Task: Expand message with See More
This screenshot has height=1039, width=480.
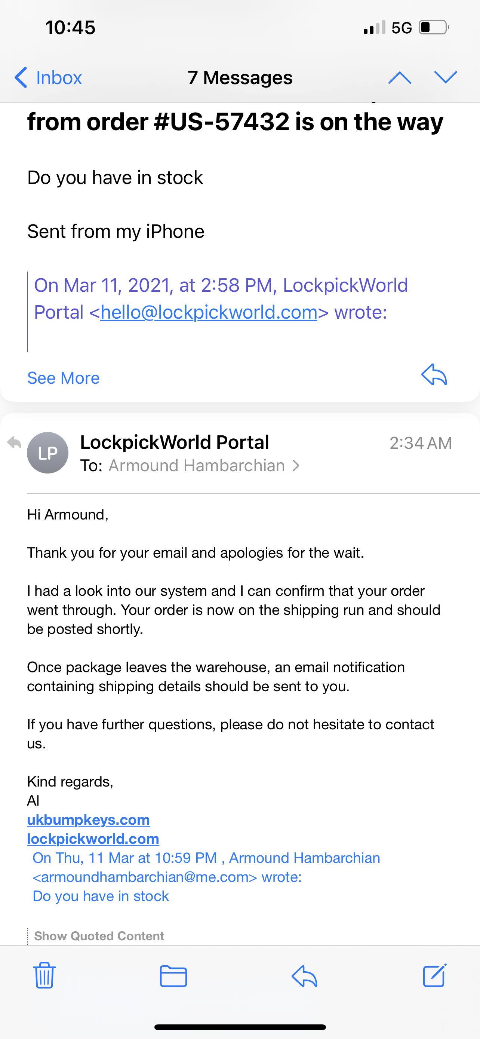Action: (x=63, y=378)
